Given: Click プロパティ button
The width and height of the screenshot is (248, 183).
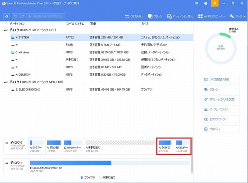Looking at the screenshot, I should pos(221,129).
